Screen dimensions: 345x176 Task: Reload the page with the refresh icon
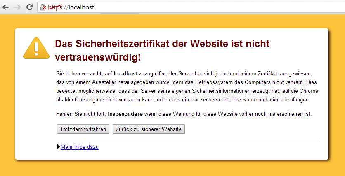[29, 7]
